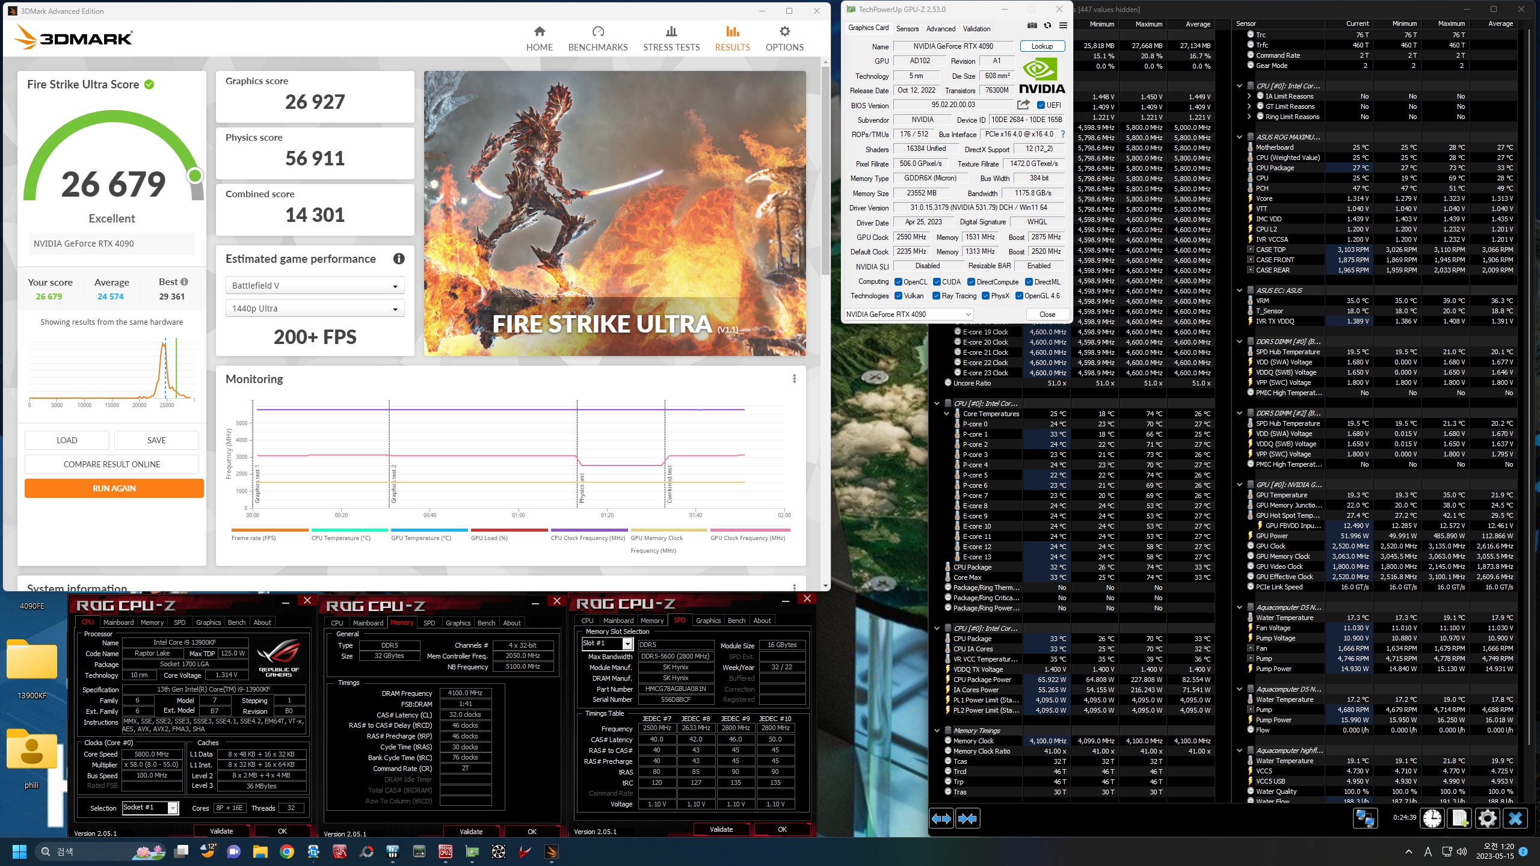Click HWiNFO expand columns arrows button
The image size is (1540, 866).
tap(941, 818)
